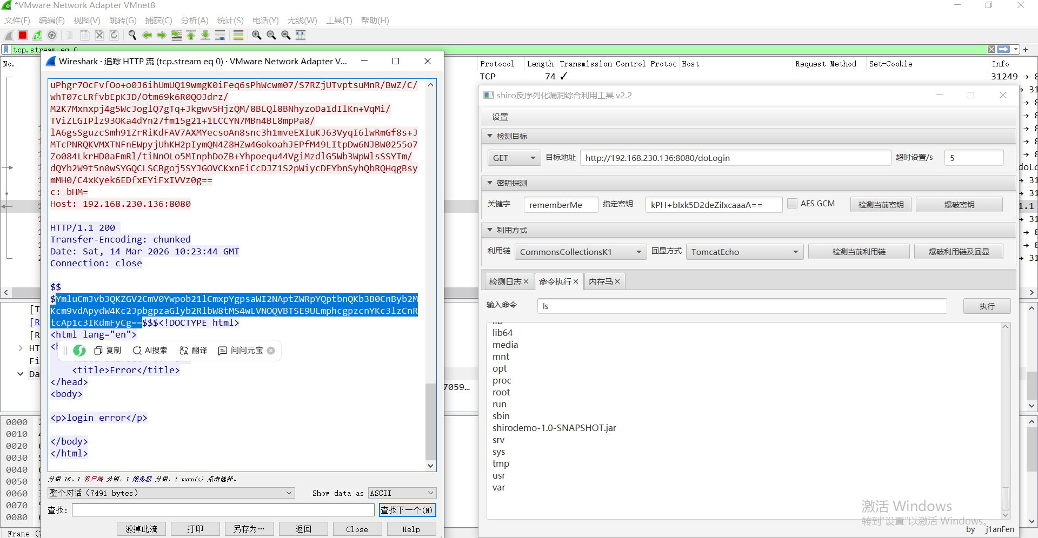
Task: Click the Find packet magnifier icon
Action: (x=132, y=35)
